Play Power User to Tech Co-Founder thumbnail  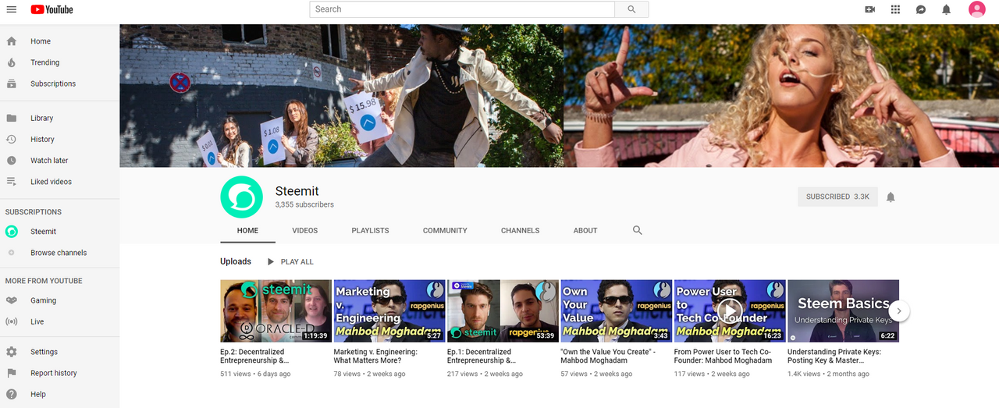pos(730,311)
